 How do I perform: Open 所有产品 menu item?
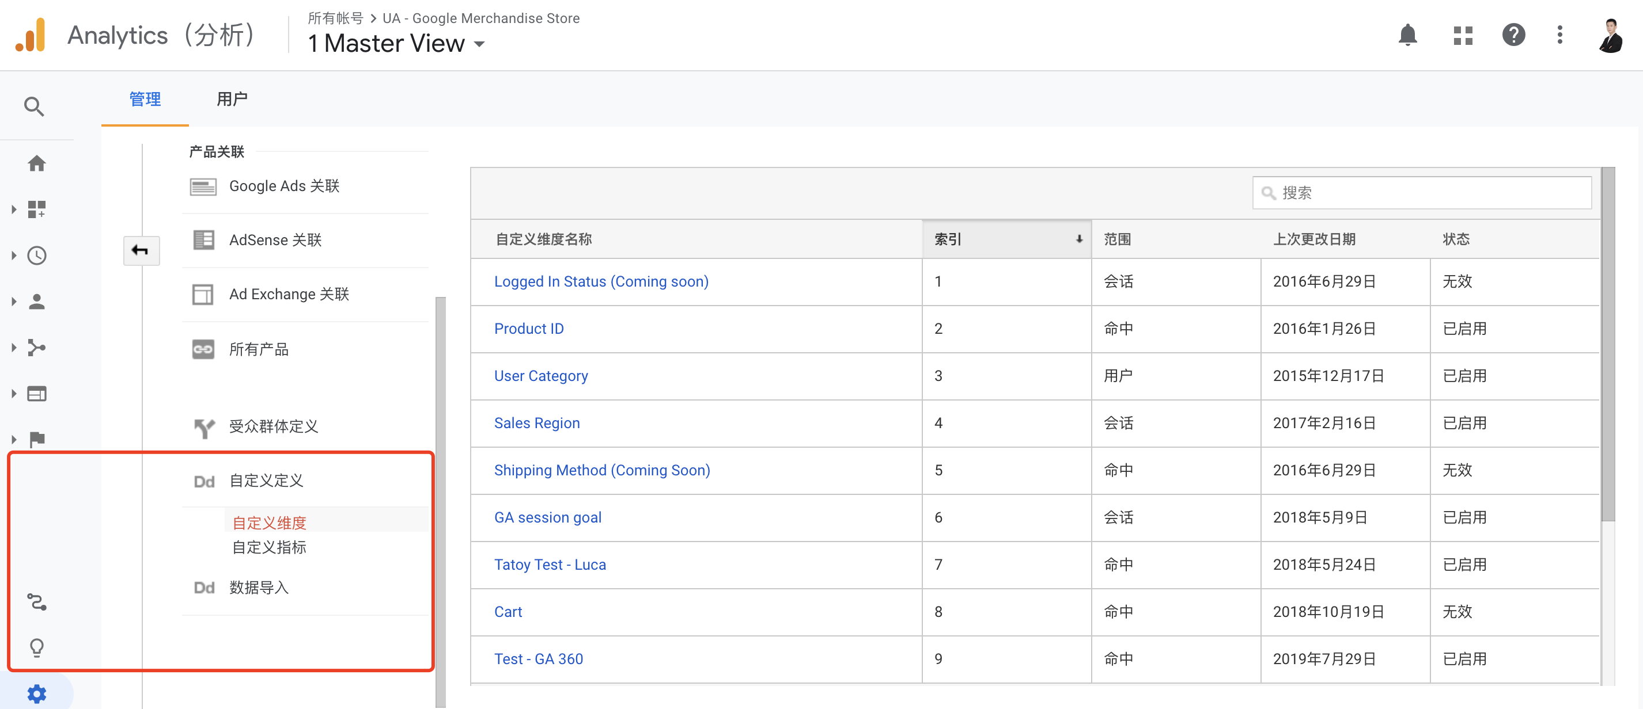click(x=258, y=349)
